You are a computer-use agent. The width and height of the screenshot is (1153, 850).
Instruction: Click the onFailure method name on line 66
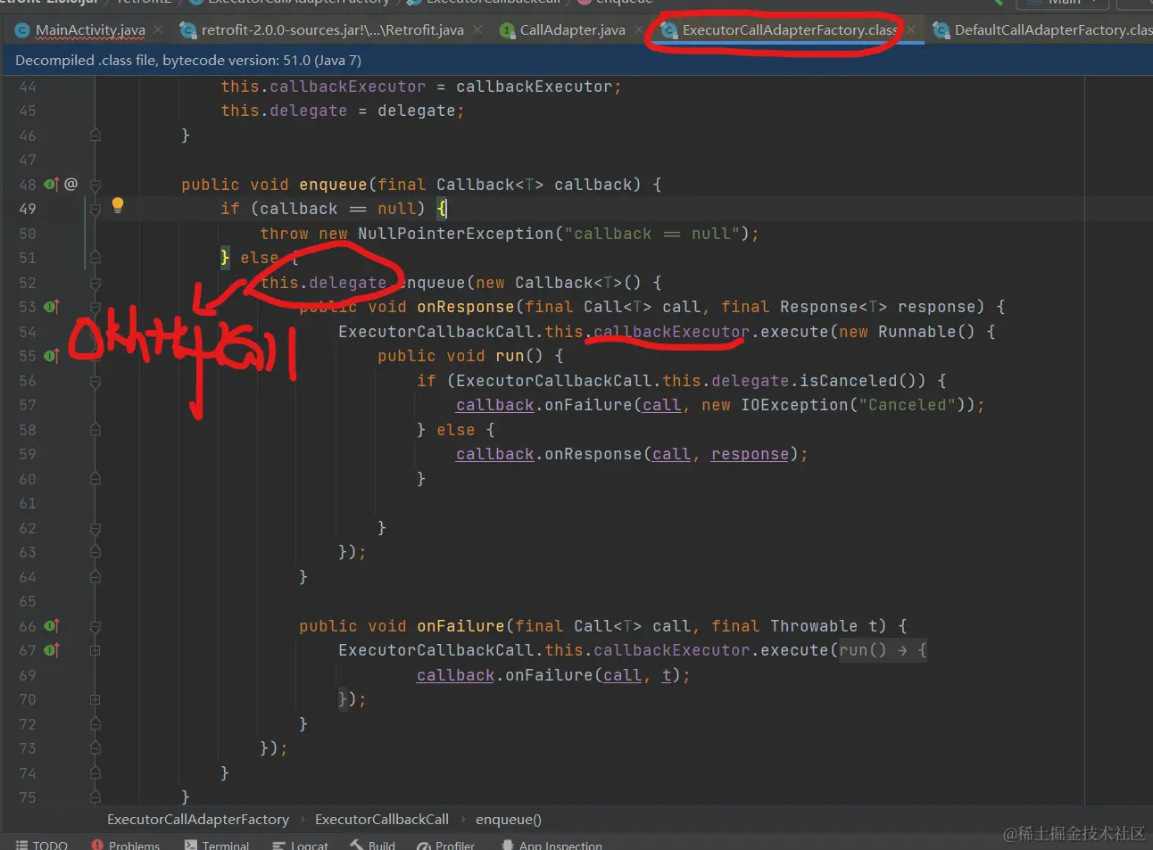460,626
